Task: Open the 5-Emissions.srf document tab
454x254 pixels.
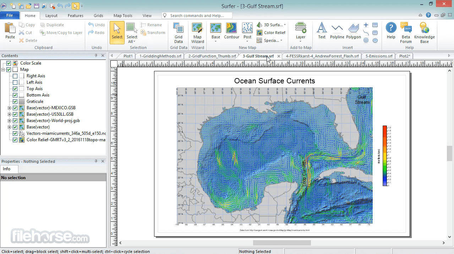Action: (379, 56)
